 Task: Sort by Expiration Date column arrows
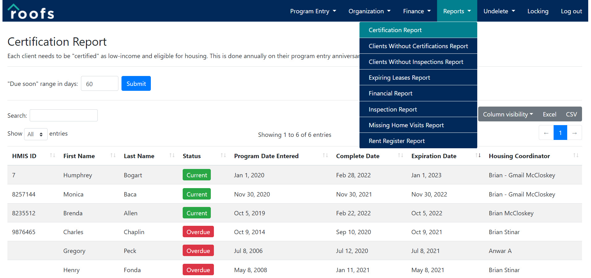pos(478,155)
